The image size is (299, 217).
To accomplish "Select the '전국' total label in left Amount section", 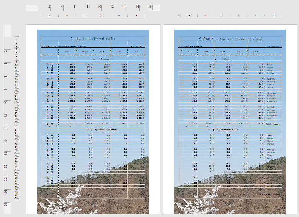I will [50, 124].
